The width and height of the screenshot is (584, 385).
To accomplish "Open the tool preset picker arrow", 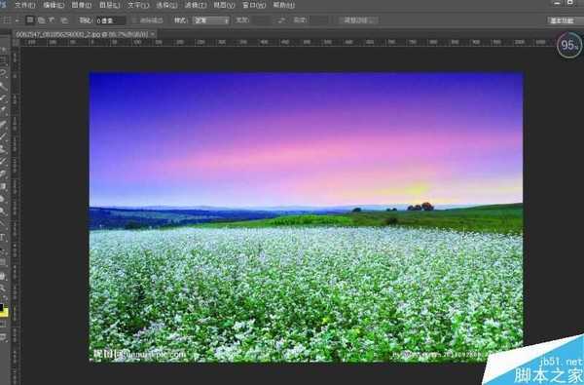I will point(18,20).
